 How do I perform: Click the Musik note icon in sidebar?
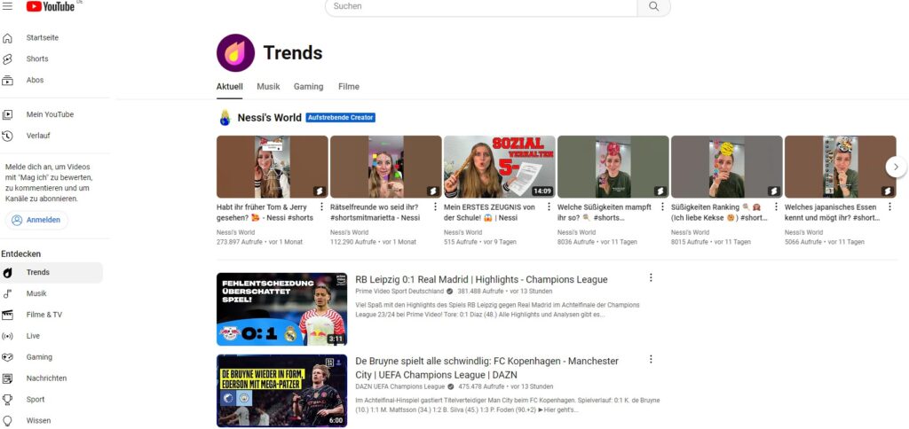[7, 293]
